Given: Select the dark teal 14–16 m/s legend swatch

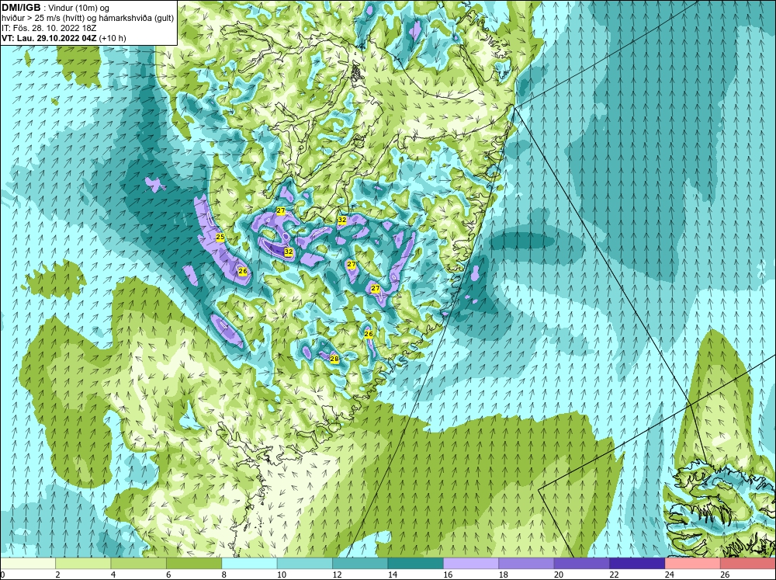Looking at the screenshot, I should (x=416, y=563).
